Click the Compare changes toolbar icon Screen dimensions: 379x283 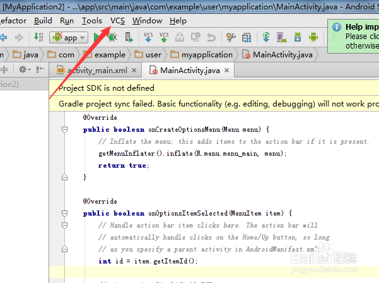[x=195, y=37]
